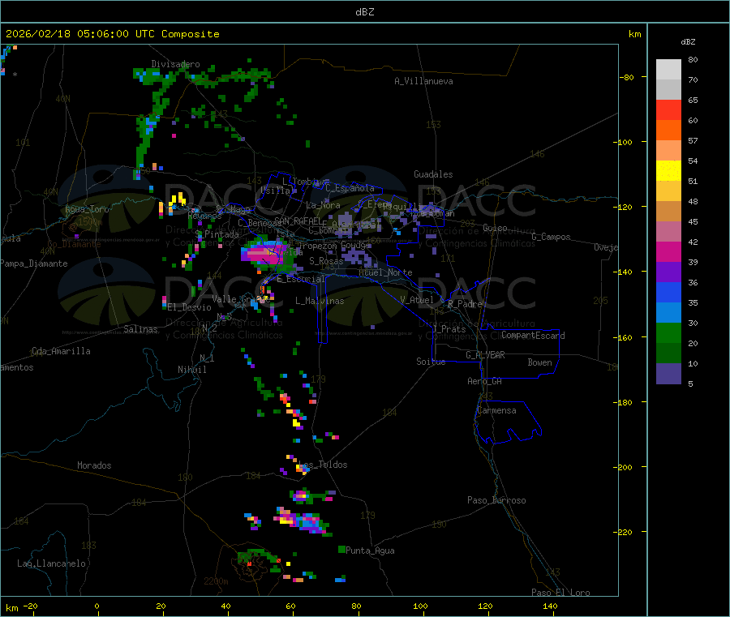Click the Carmensa location label
Image resolution: width=730 pixels, height=617 pixels.
[496, 410]
